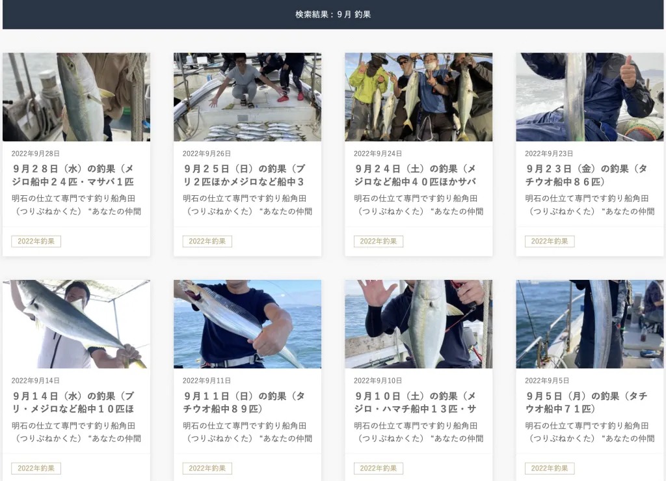Open the September 10 catch photo
This screenshot has height=481, width=666.
click(419, 324)
